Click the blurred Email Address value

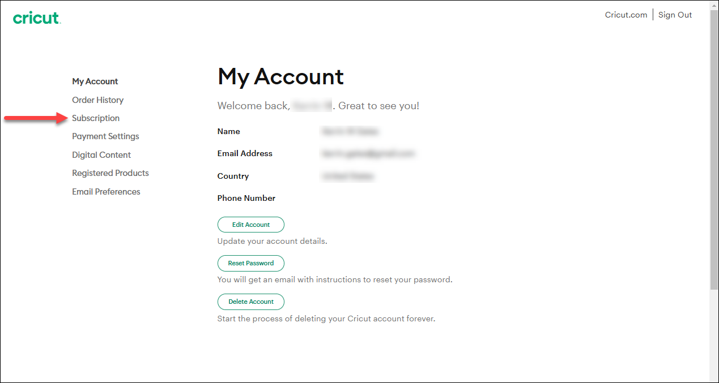(368, 153)
